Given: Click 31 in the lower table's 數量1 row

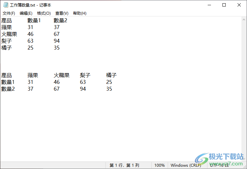Looking at the screenshot, I should tap(30, 82).
